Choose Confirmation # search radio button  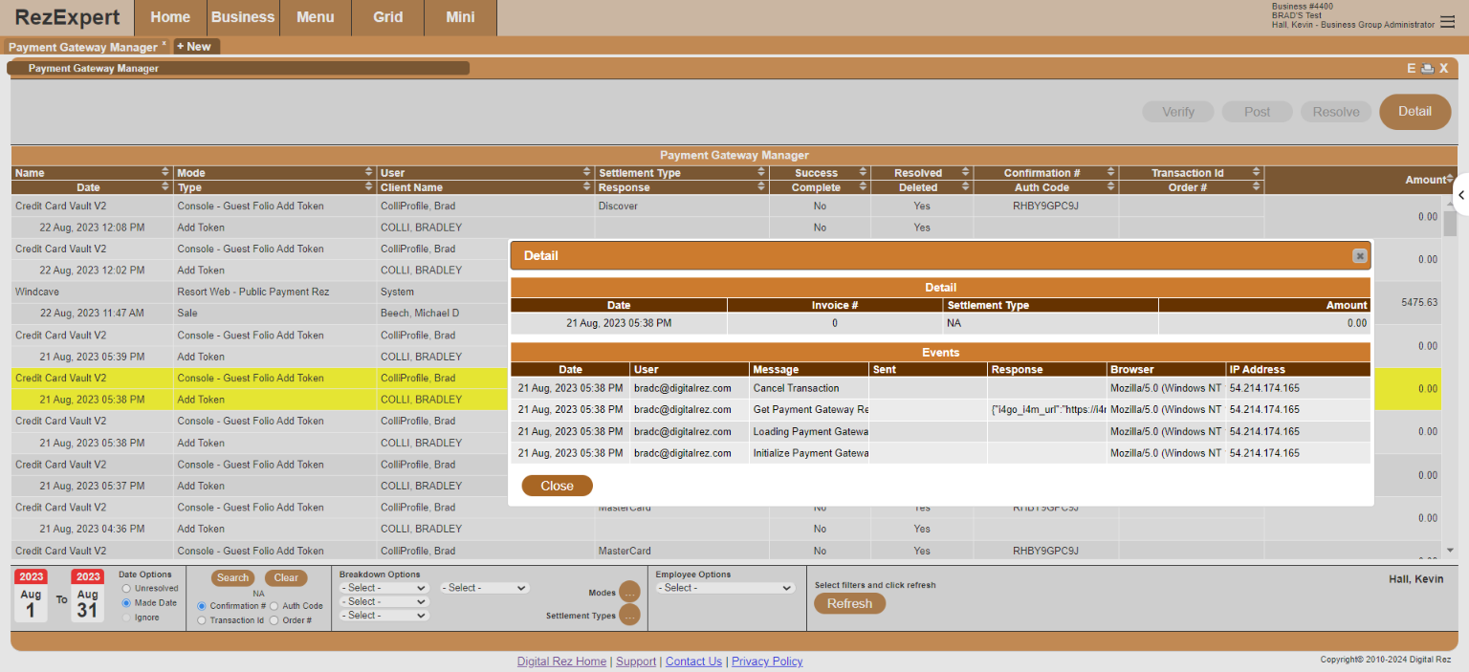tap(202, 606)
